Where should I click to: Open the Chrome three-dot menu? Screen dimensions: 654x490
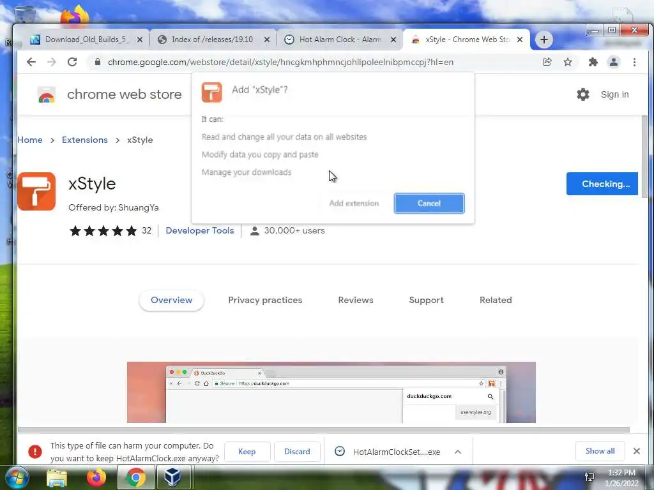click(x=634, y=62)
